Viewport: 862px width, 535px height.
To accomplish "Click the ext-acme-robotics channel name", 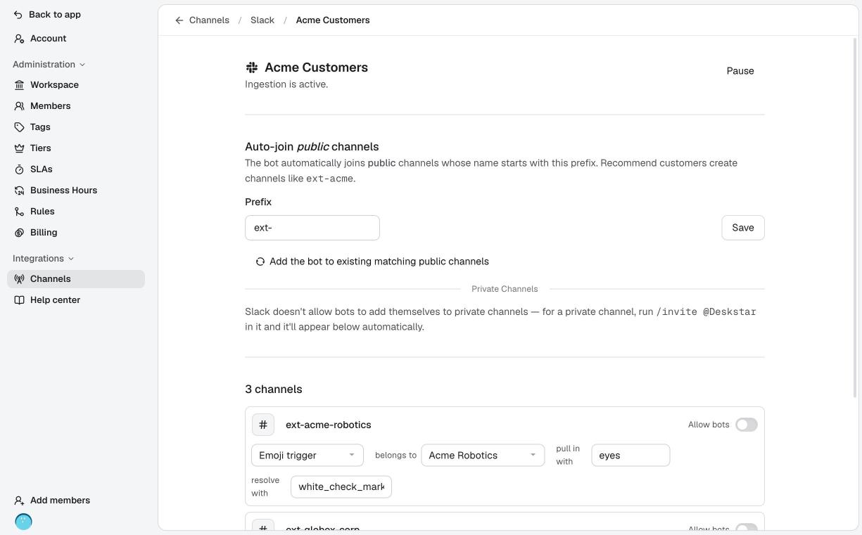I will click(329, 425).
